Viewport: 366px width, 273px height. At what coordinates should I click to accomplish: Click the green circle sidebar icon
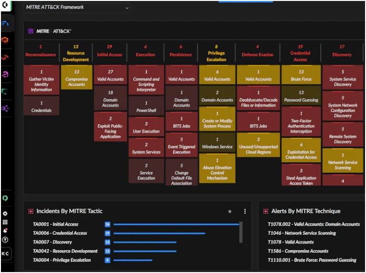(5, 198)
